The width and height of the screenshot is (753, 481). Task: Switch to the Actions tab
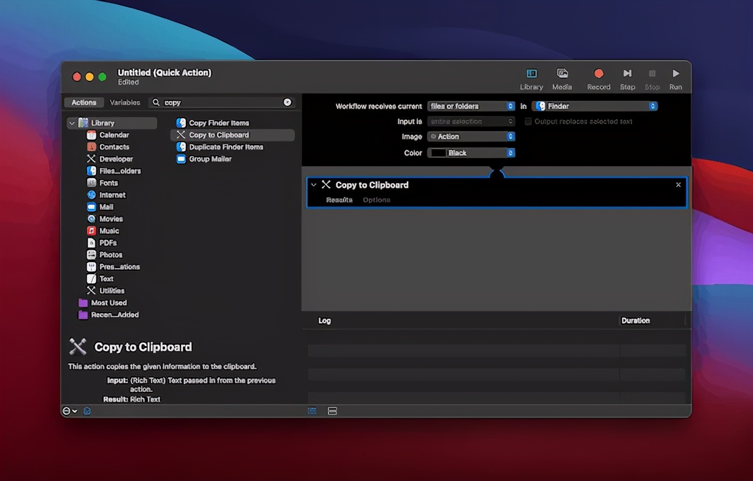[x=84, y=102]
